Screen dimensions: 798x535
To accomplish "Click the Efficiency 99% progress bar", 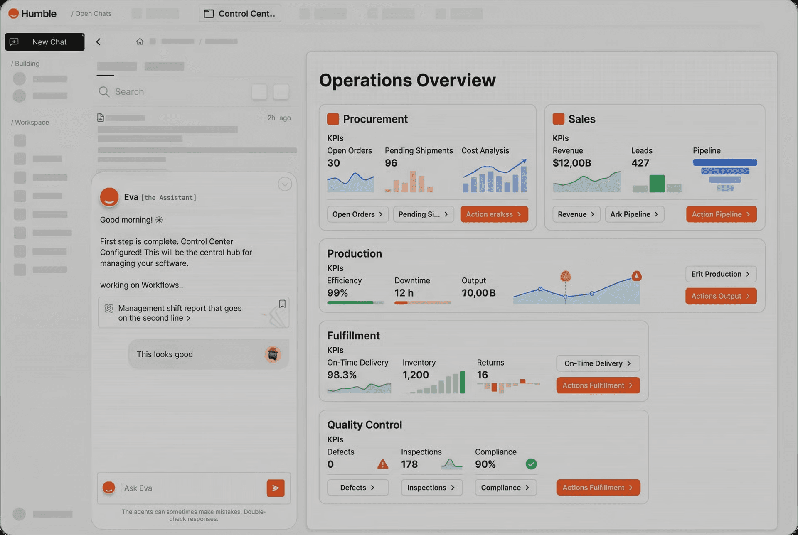I will tap(355, 303).
